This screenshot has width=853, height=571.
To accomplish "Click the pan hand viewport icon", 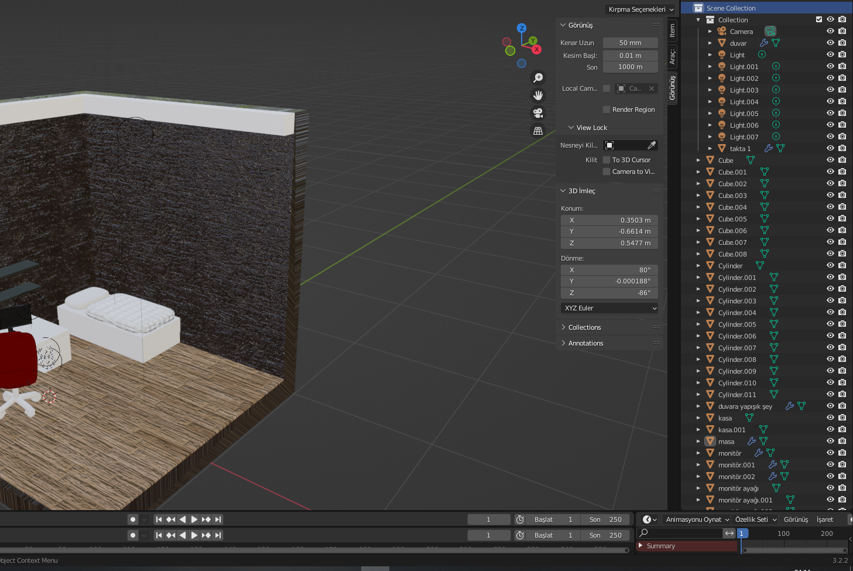I will (x=538, y=95).
